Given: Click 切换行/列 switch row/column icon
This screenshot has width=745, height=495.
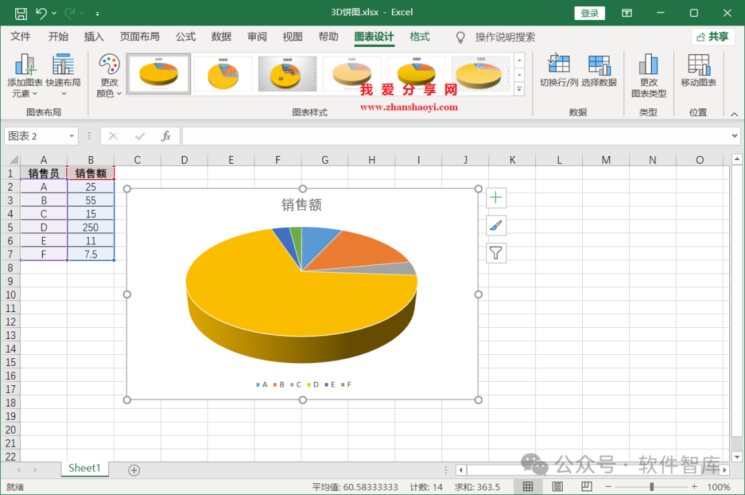Looking at the screenshot, I should tap(559, 70).
